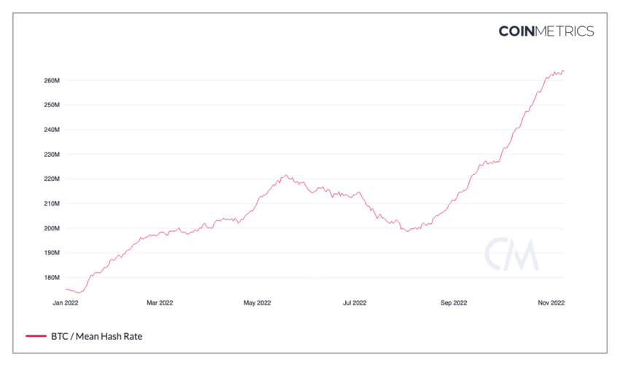Click the red legend line swatch
Viewport: 620px width, 366px height.
click(x=36, y=335)
